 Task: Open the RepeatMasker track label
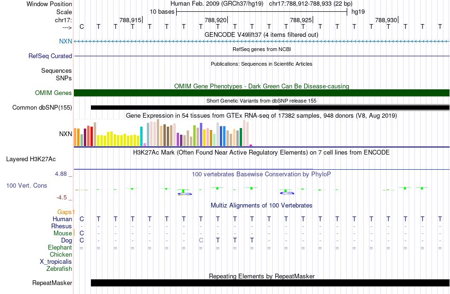[x=52, y=283]
